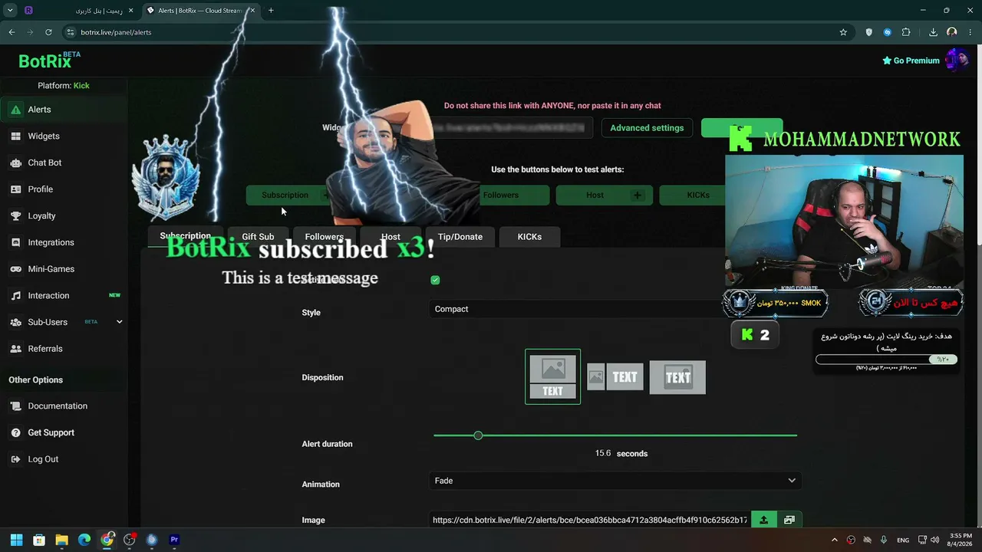
Task: Open the image gallery picker
Action: [789, 520]
